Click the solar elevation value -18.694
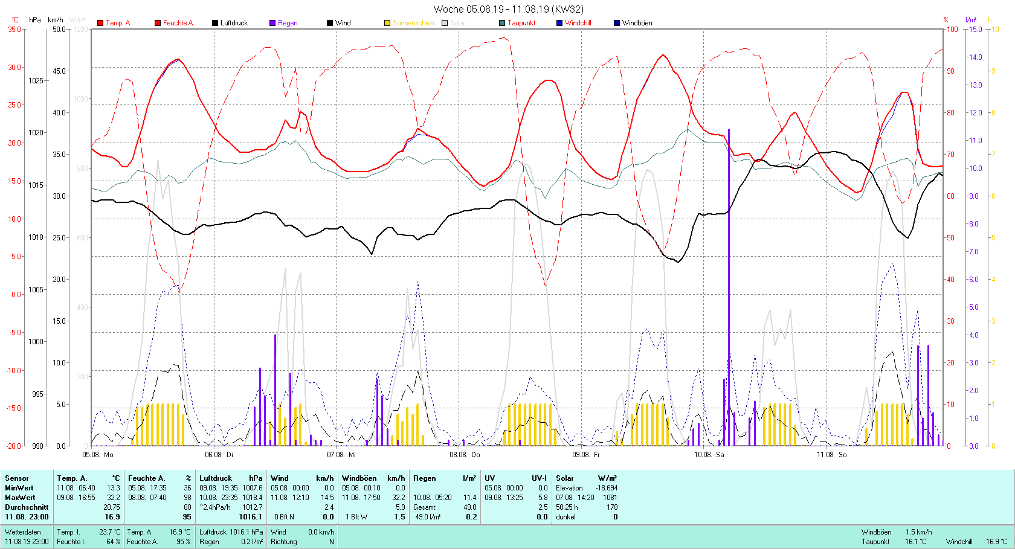 [x=607, y=488]
